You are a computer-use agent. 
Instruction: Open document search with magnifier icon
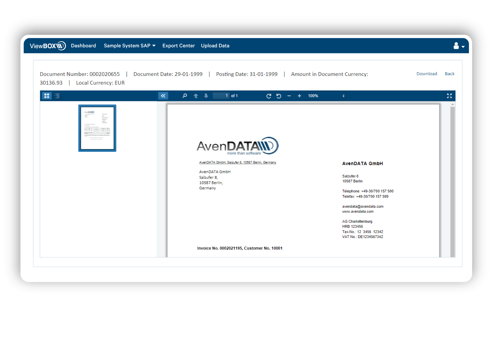(184, 96)
